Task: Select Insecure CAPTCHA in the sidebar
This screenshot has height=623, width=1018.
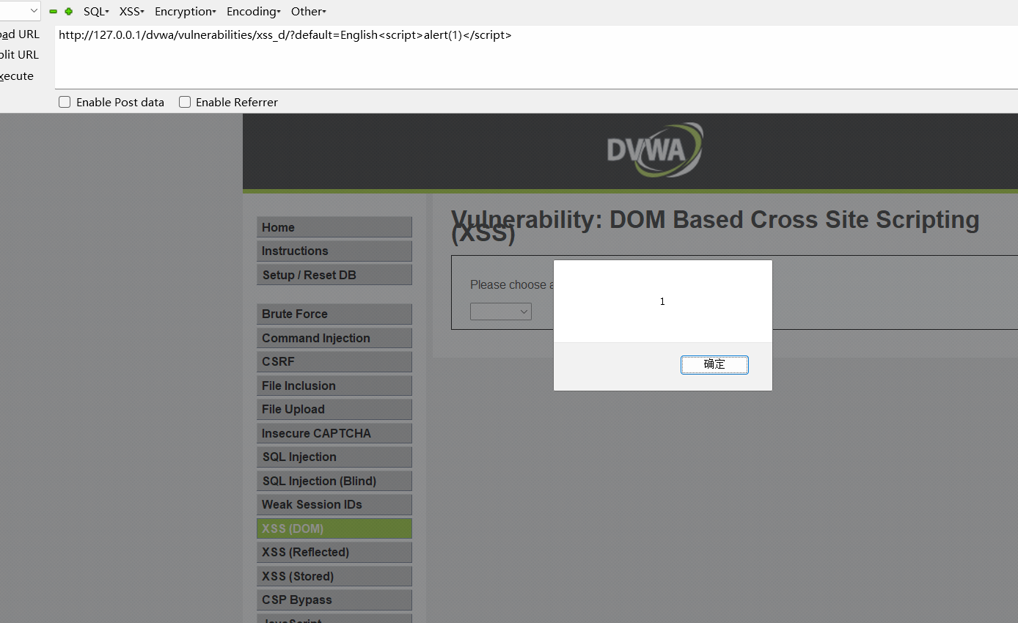Action: 334,433
